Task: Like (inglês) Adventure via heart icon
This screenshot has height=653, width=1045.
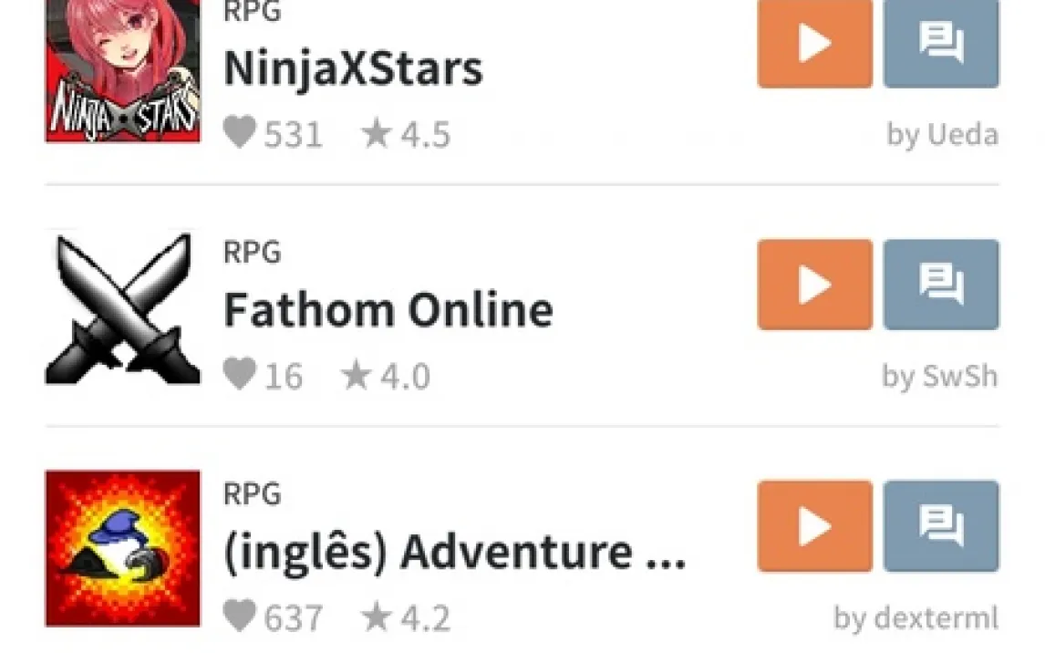Action: coord(239,615)
